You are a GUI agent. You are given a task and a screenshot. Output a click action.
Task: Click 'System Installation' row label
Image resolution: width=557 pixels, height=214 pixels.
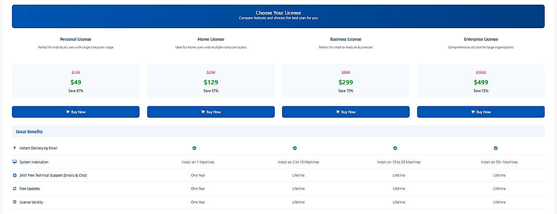[34, 162]
